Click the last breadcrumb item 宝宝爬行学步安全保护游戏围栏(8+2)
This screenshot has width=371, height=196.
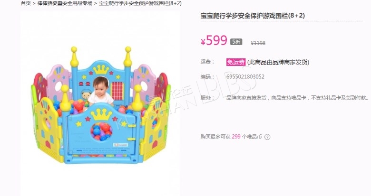[140, 3]
